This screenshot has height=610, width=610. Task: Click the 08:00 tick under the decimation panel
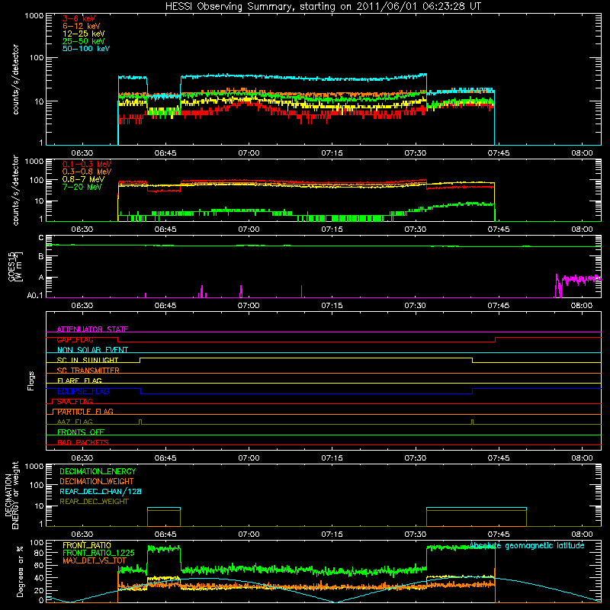click(582, 535)
